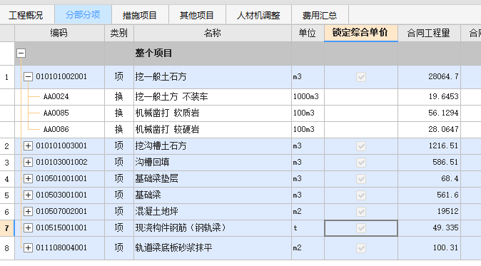Click the 单位 column header
The width and height of the screenshot is (481, 266).
coord(308,33)
